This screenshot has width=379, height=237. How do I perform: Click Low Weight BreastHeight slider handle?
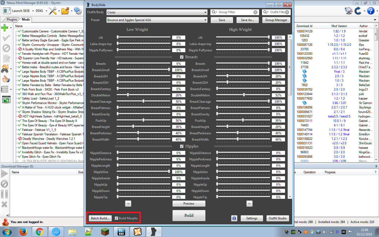[x=133, y=126]
